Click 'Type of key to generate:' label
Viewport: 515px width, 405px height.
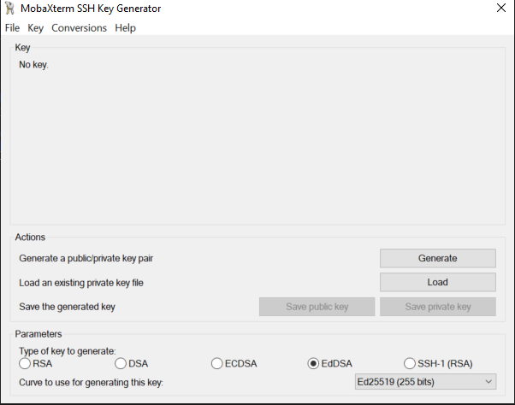68,351
